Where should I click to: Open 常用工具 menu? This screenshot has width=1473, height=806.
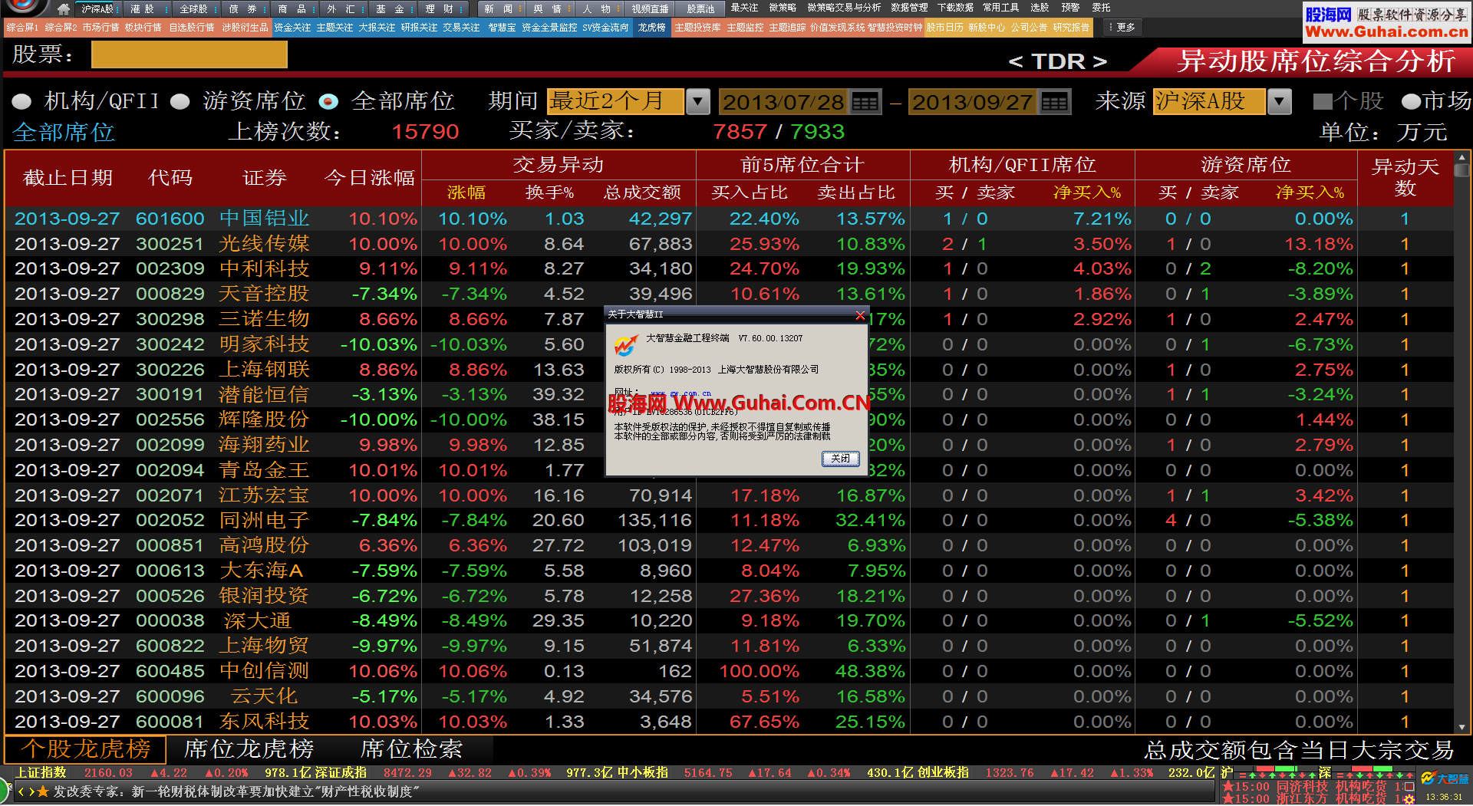click(x=1001, y=8)
